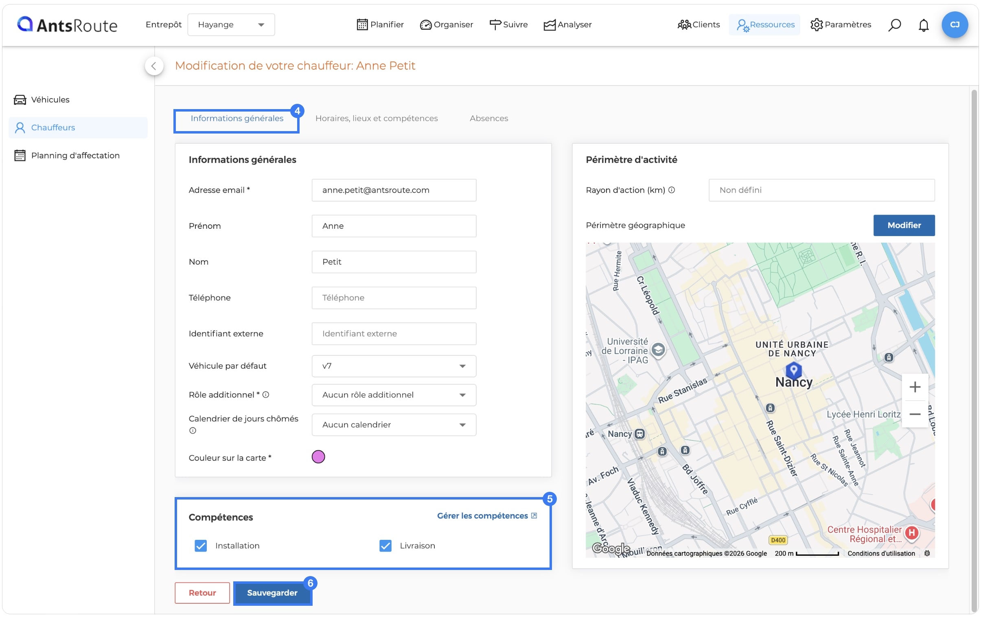Click external-link icon beside Gérer les compétences
The width and height of the screenshot is (981, 618).
[x=534, y=516]
